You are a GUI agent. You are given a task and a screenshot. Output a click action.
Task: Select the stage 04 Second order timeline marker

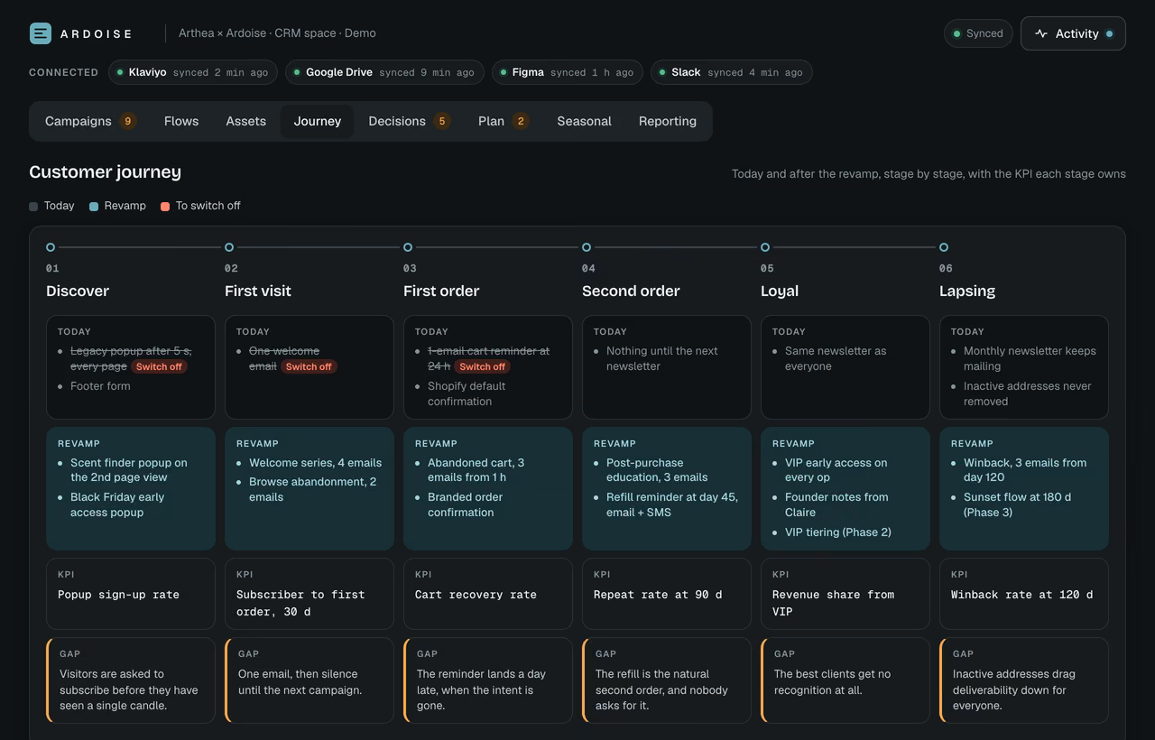[587, 247]
